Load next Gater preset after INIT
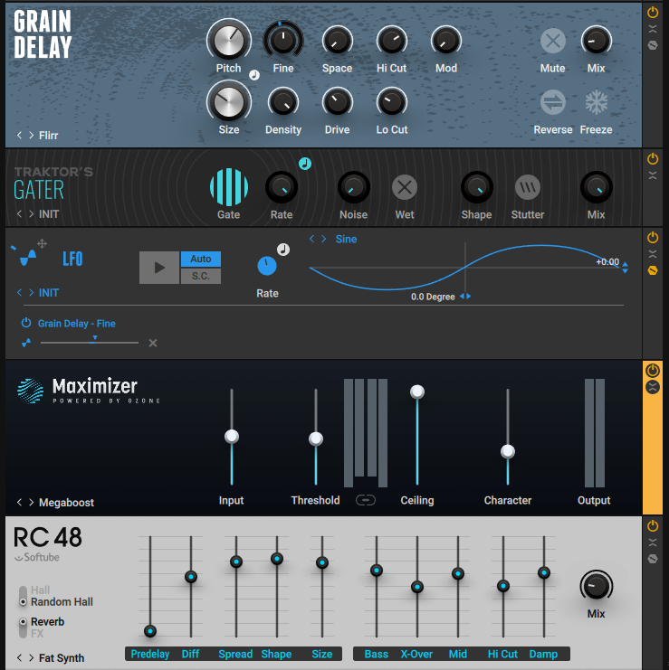Viewport: 669px width, 670px height. (x=31, y=213)
